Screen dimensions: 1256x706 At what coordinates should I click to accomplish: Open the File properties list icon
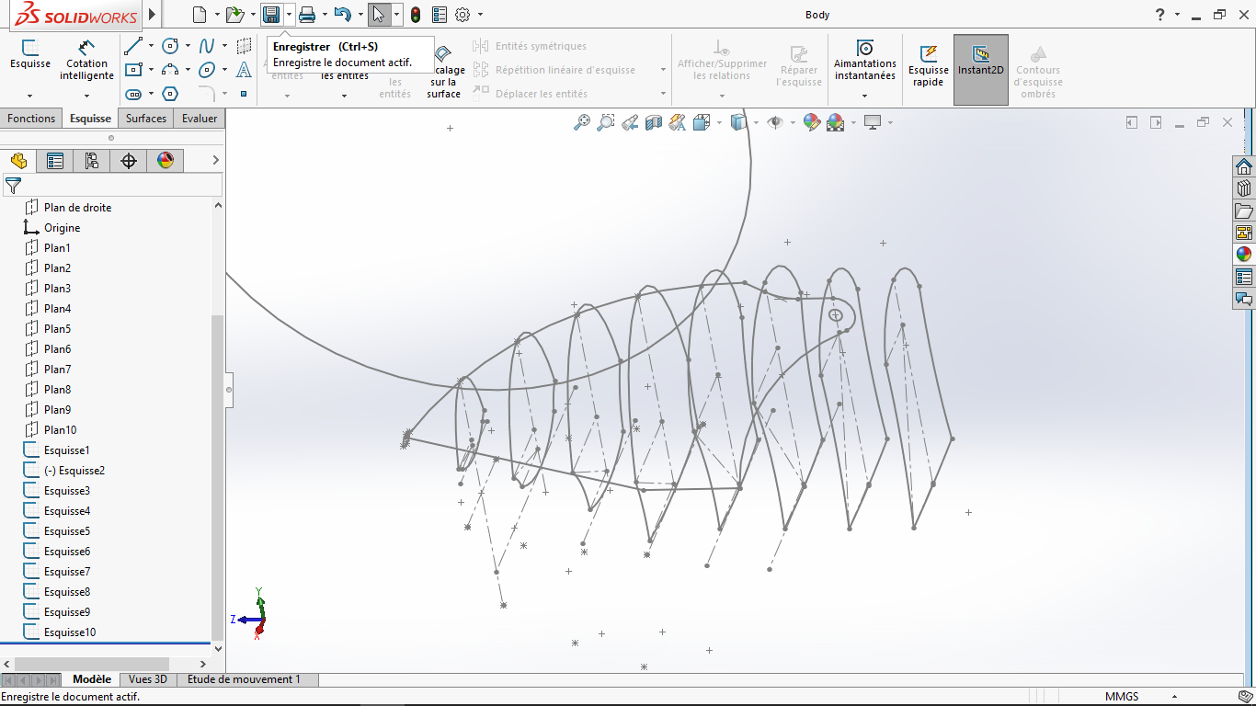point(440,14)
